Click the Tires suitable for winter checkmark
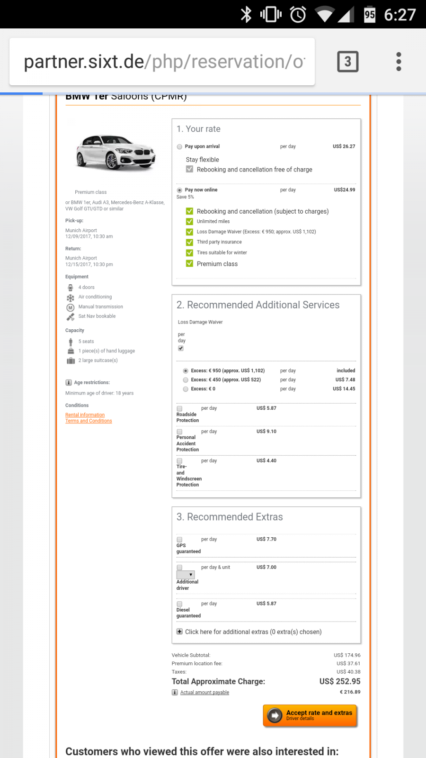Screen dimensions: 426x758 pos(189,253)
